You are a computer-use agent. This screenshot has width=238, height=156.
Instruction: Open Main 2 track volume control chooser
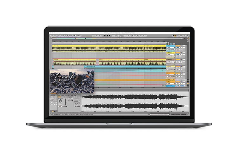click(171, 56)
